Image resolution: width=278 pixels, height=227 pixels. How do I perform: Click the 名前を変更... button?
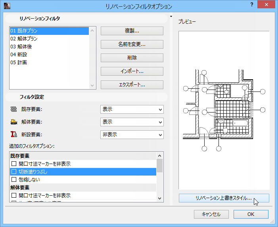(x=132, y=44)
